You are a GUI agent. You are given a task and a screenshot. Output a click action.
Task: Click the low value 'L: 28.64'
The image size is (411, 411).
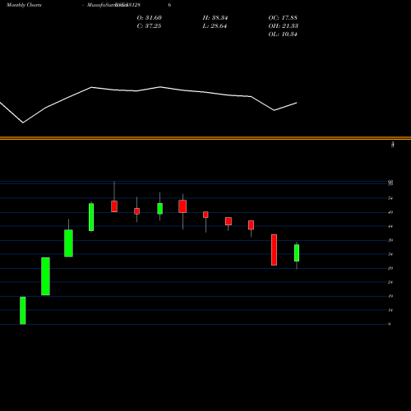(x=215, y=26)
